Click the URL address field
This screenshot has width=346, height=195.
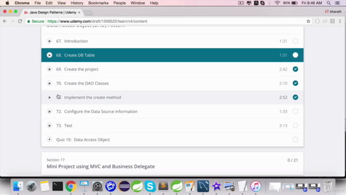pyautogui.click(x=97, y=21)
